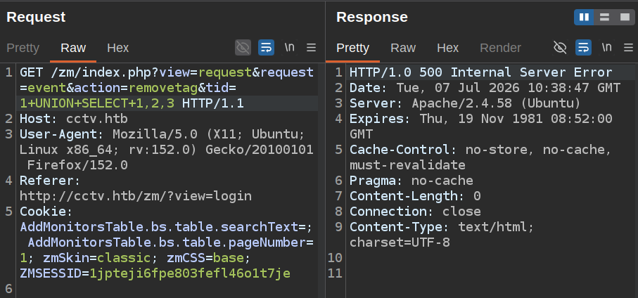Click Server: Apache/2.4.58 (Ubuntu) line
Viewport: 638px width, 298px height.
(465, 103)
